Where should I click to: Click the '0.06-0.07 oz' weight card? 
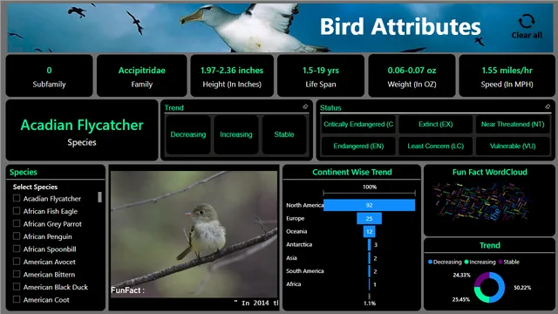(412, 76)
